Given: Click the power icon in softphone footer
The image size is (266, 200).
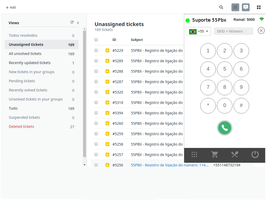Looking at the screenshot, I should pos(255,155).
